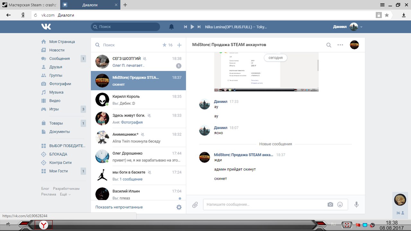The width and height of the screenshot is (411, 231).
Task: Open СЕГЗ ШОЗТГИЙ conversation
Action: point(138,62)
